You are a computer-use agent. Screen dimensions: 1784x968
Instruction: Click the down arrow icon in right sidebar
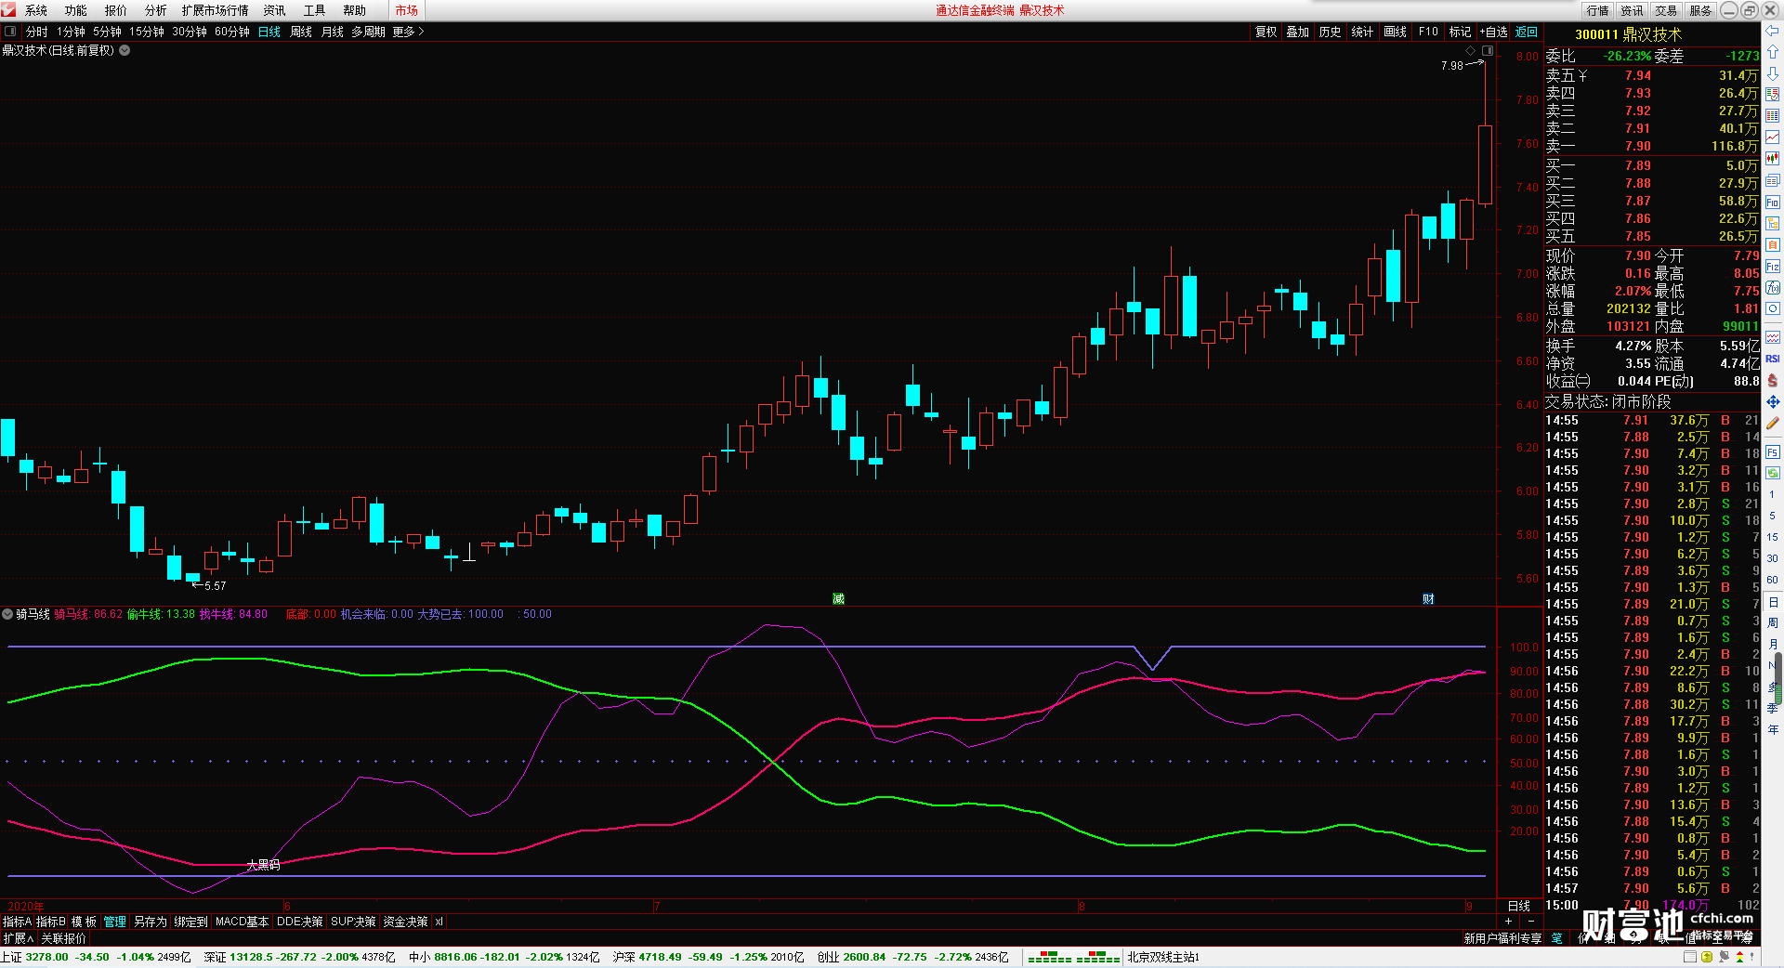tap(1773, 73)
